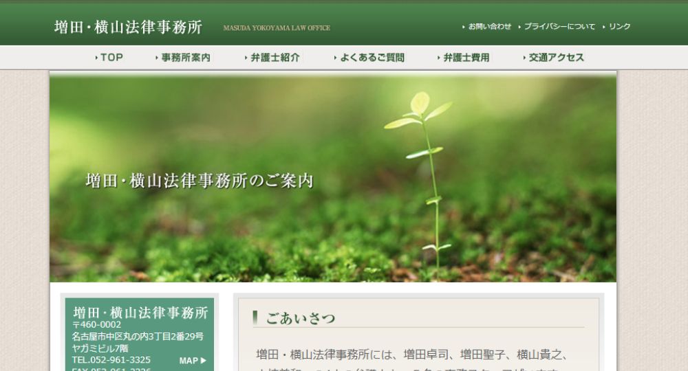Open the お問い合わせ contact link
This screenshot has width=688, height=371.
(489, 27)
